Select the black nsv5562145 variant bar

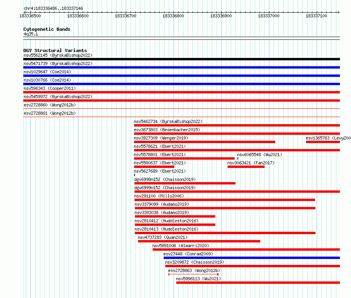pos(181,59)
